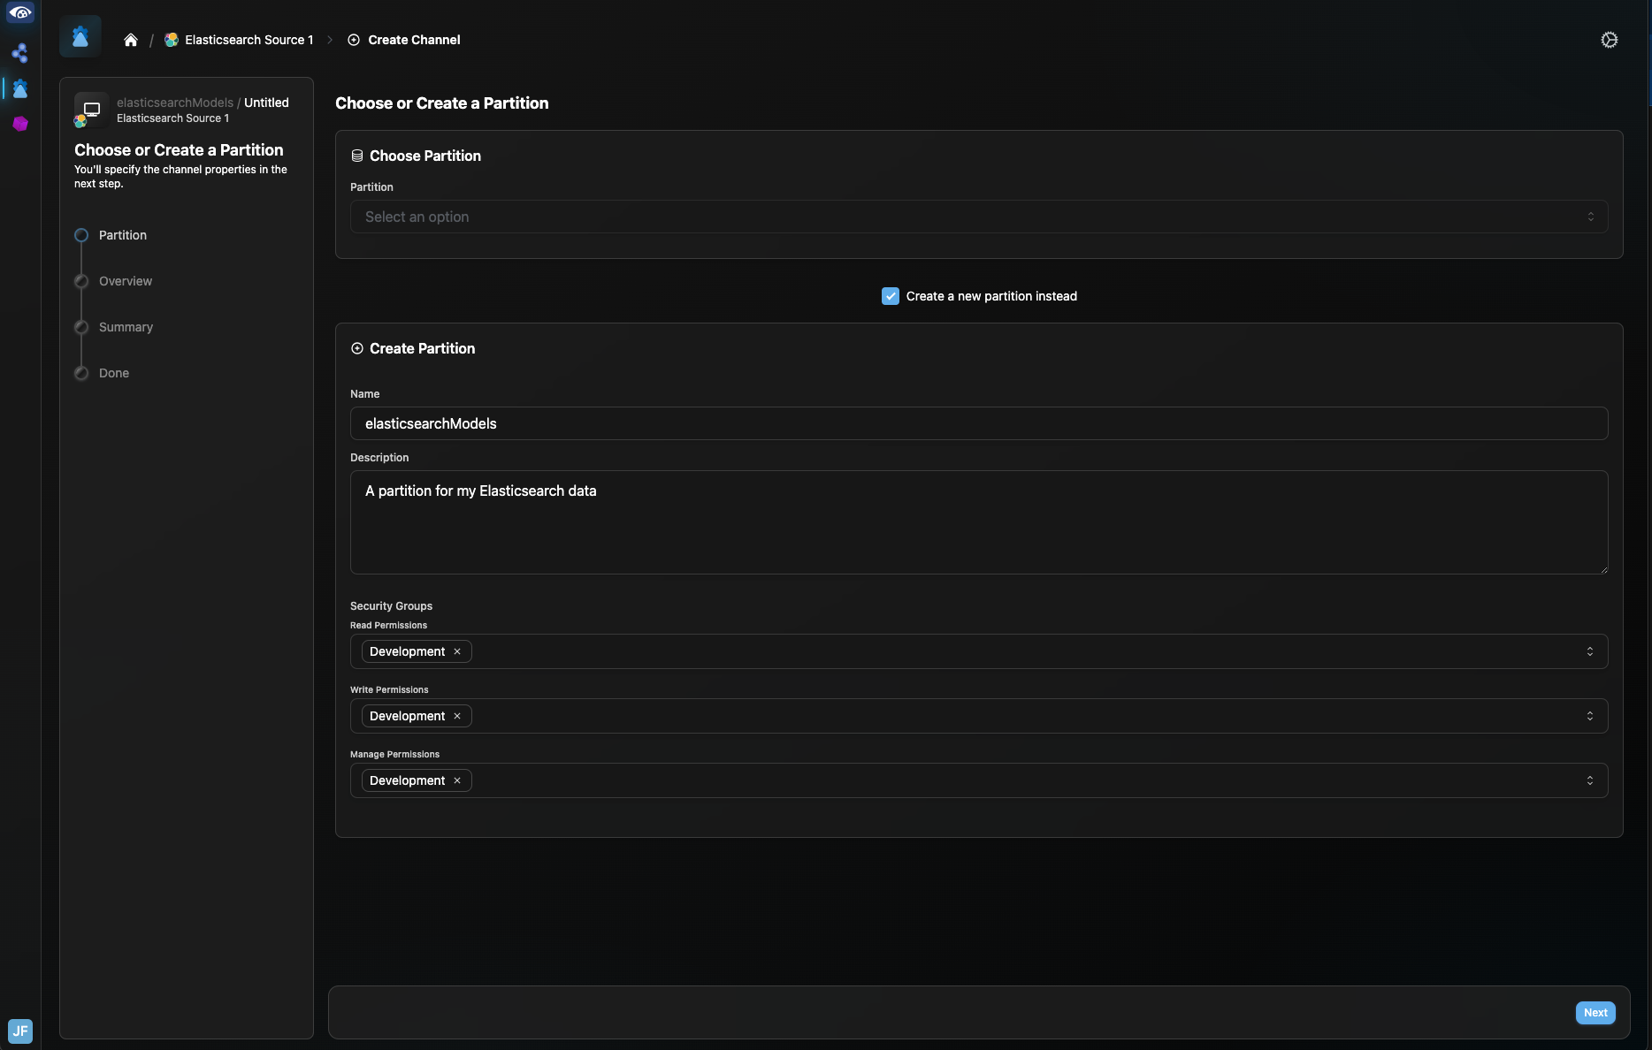Open the Partition select dropdown
This screenshot has height=1050, width=1652.
pyautogui.click(x=978, y=217)
